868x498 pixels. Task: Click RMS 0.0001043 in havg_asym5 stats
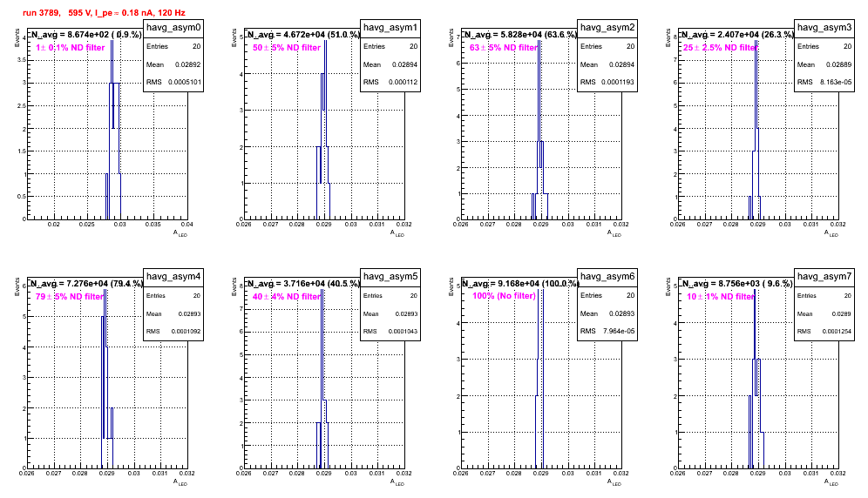pyautogui.click(x=390, y=332)
